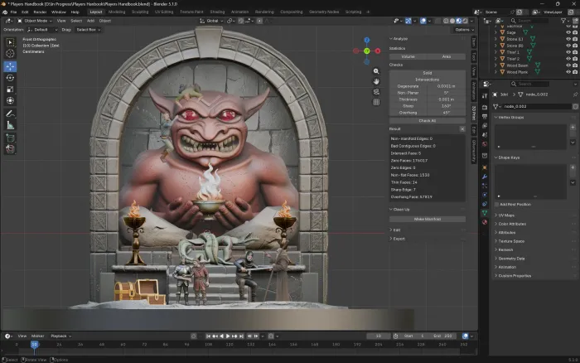Viewport: 580px width, 363px height.
Task: Click the timeline Play button
Action: pyautogui.click(x=228, y=336)
